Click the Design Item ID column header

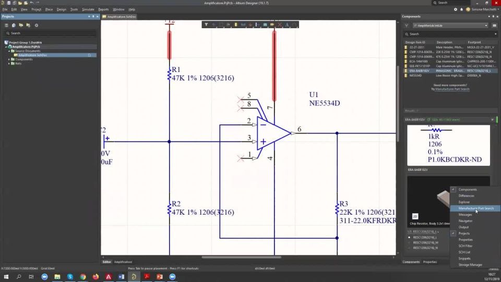(x=415, y=42)
